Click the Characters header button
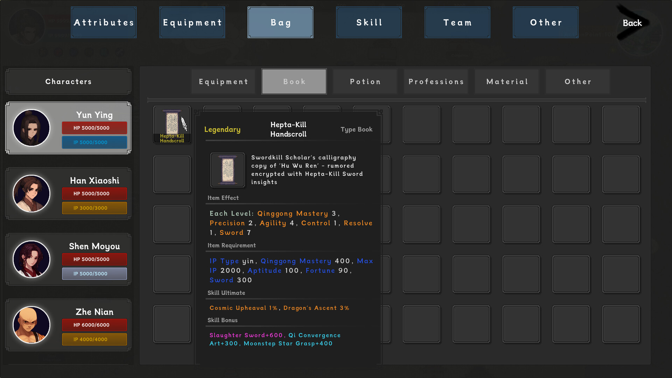 (x=68, y=82)
